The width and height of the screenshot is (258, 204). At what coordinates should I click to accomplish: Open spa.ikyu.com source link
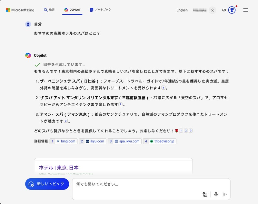click(124, 141)
